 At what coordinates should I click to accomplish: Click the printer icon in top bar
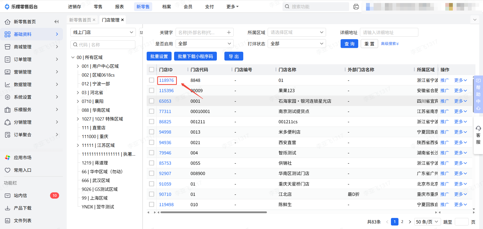356,7
